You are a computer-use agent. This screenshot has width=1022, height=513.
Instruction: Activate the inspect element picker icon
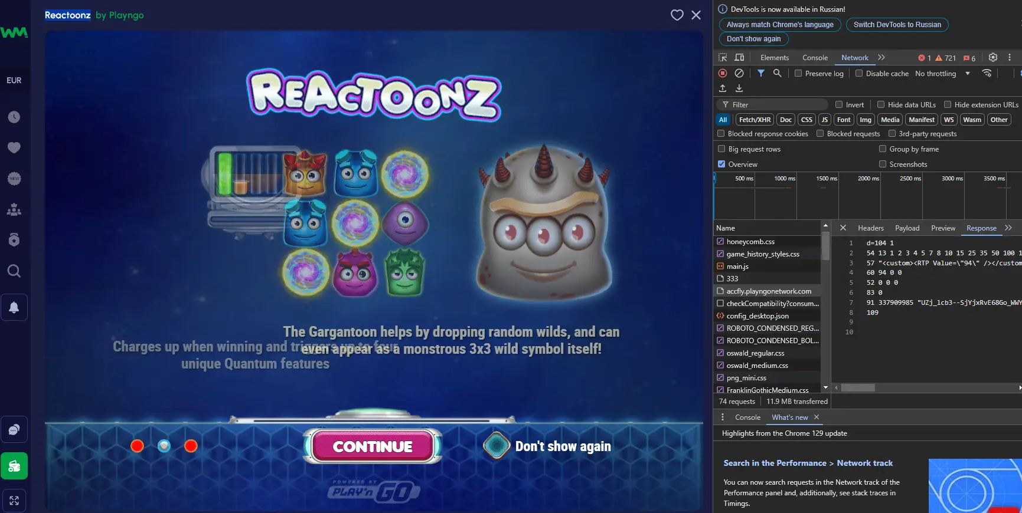pos(723,58)
